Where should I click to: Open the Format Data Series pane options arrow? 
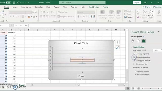pos(158,32)
